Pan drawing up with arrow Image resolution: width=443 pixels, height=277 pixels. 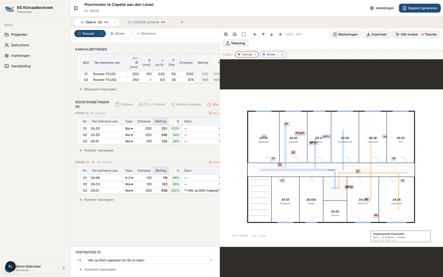tap(263, 34)
